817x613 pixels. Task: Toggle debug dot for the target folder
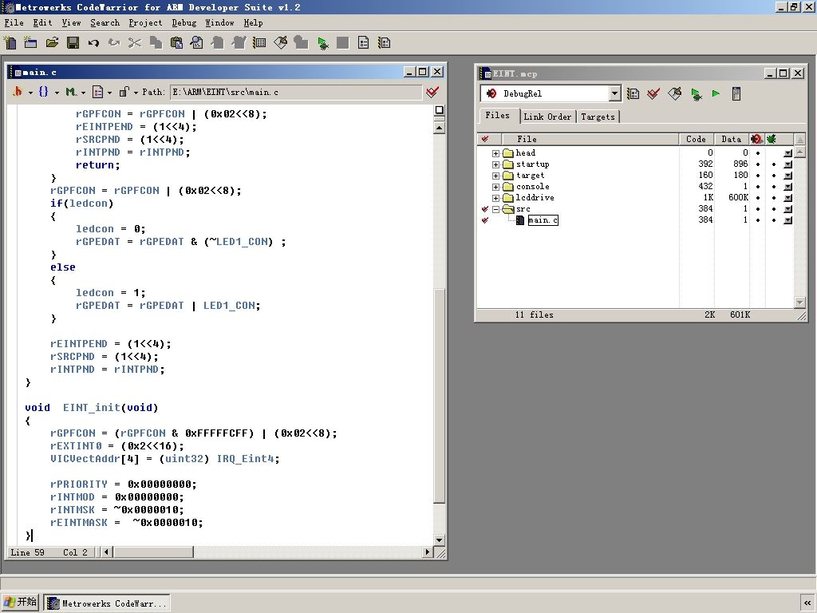pyautogui.click(x=774, y=176)
